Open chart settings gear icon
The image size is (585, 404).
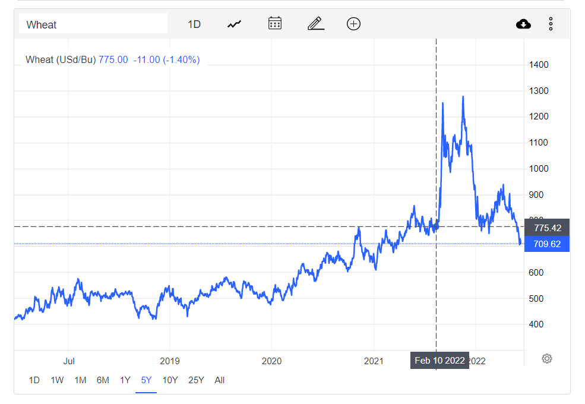(547, 358)
